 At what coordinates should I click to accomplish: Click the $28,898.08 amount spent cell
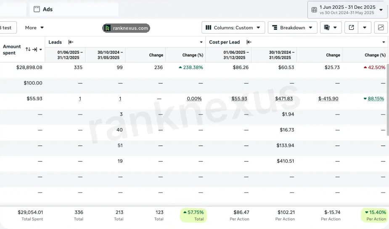click(29, 67)
